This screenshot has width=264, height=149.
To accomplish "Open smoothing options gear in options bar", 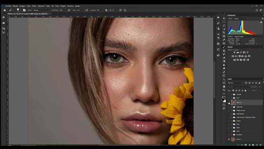I will [106, 10].
